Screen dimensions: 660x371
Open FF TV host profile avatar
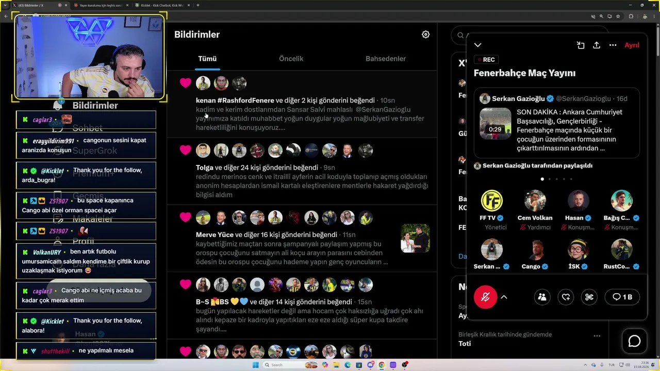tap(491, 200)
